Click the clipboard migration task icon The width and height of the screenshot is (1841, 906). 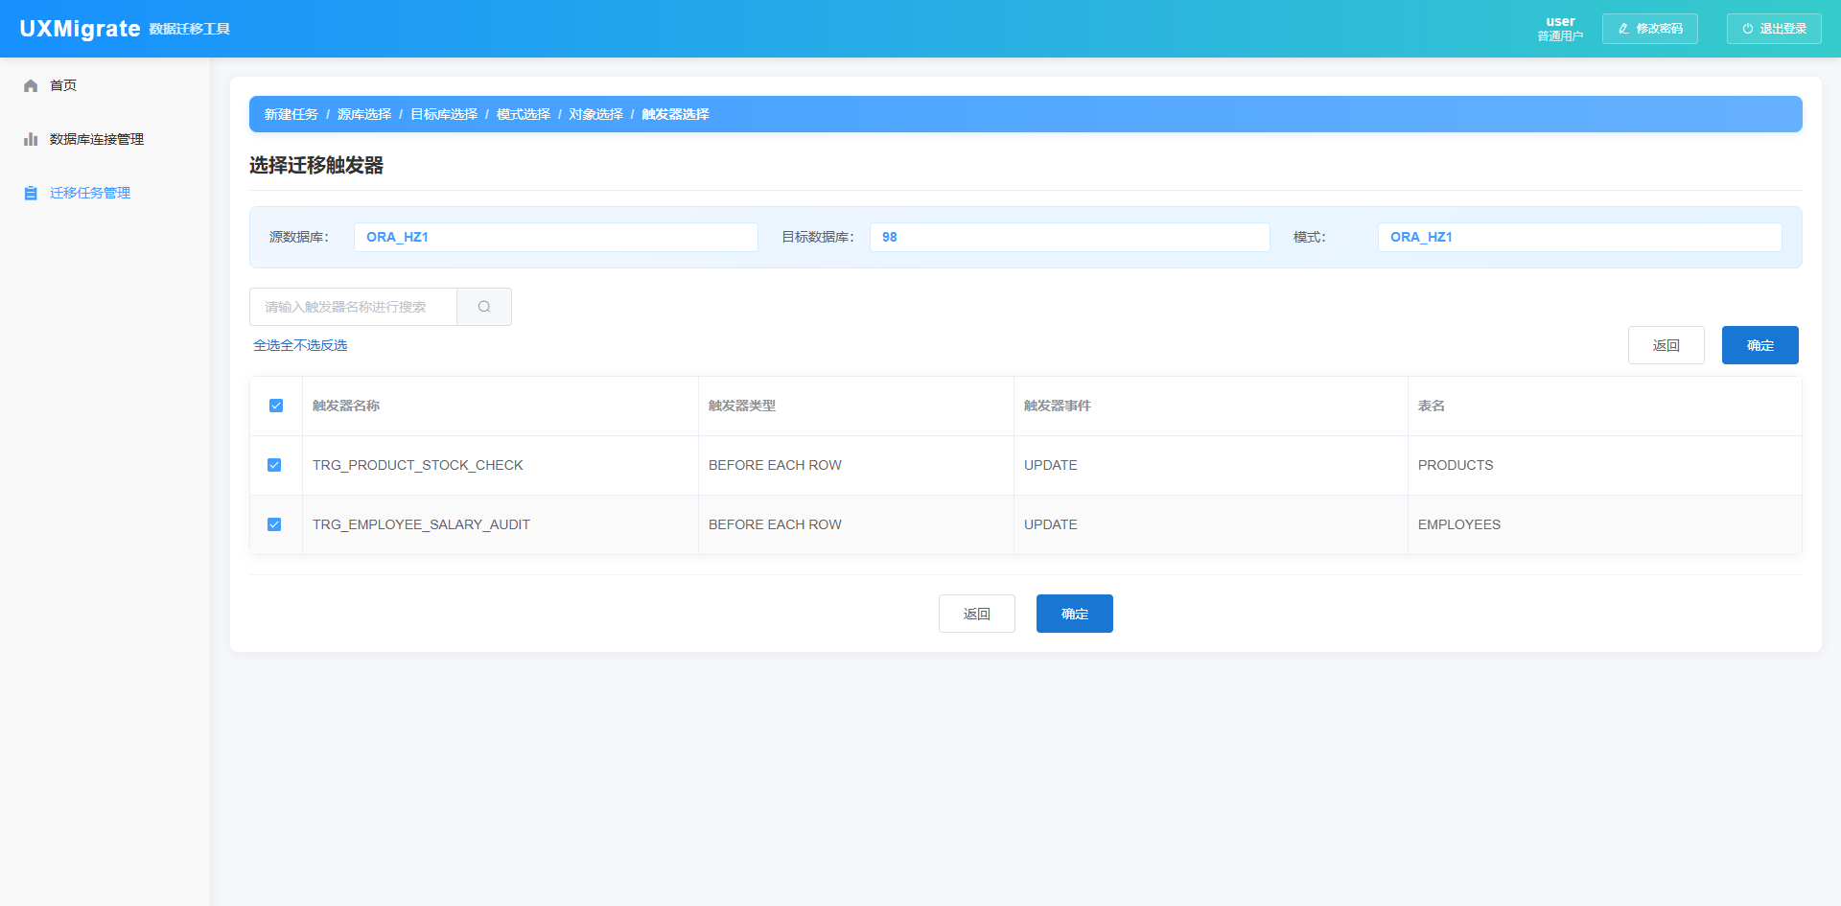[x=31, y=194]
